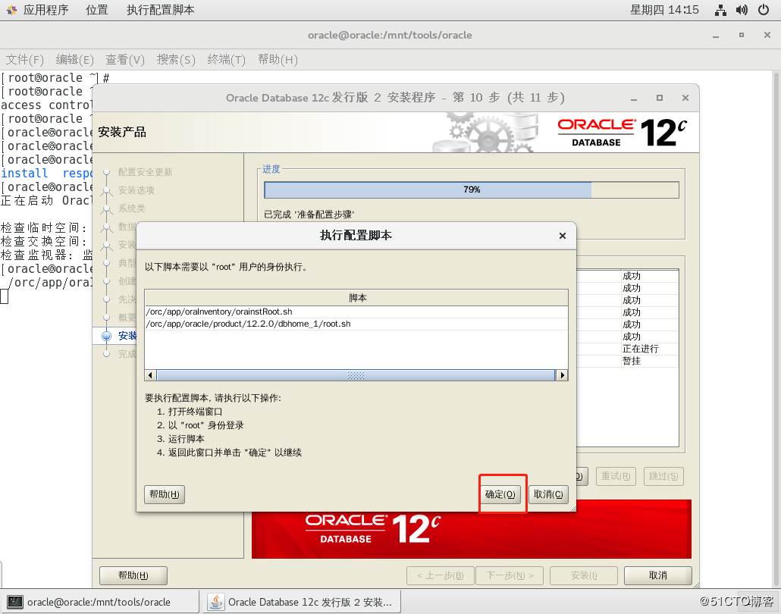Click 执行配置脚本 in the top panel
Screen dimensions: 781x614
click(161, 10)
